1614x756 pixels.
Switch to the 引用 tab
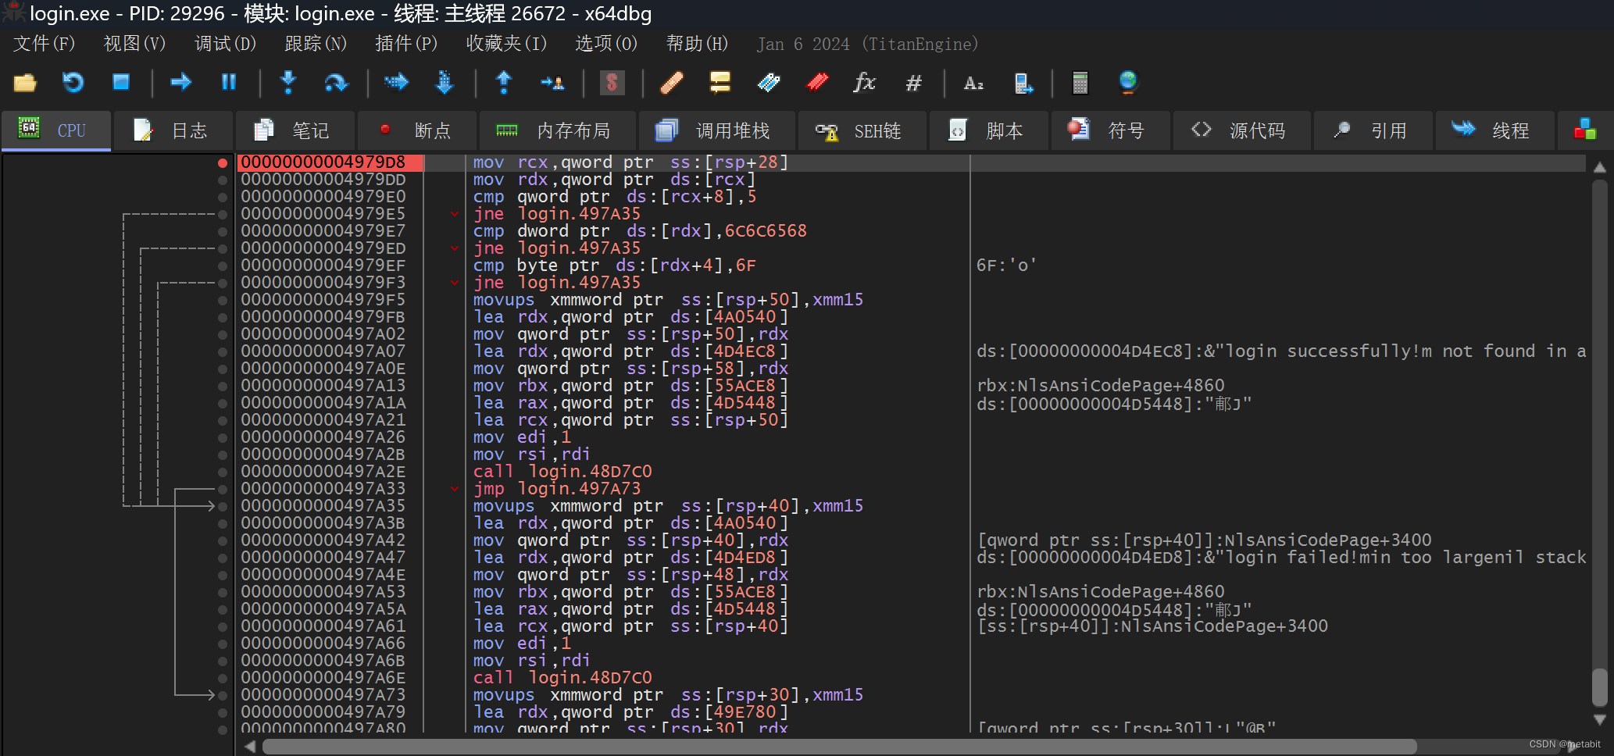click(x=1373, y=130)
